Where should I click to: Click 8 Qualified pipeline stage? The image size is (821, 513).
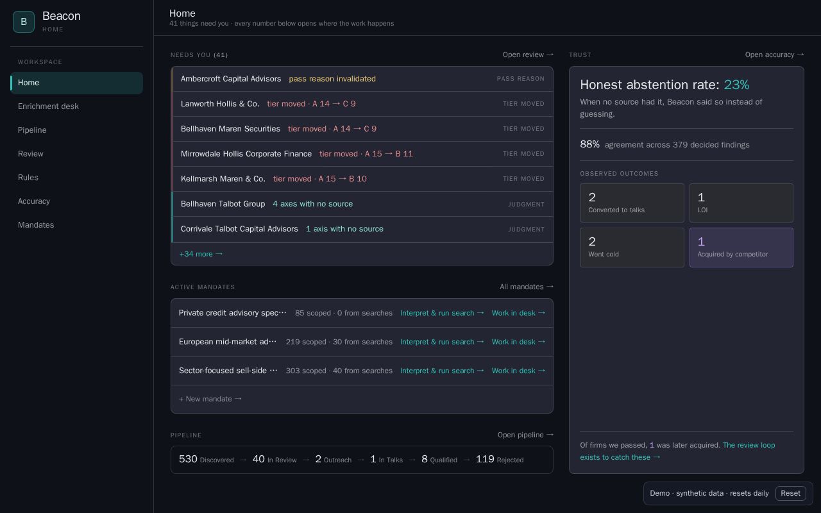[x=439, y=459]
